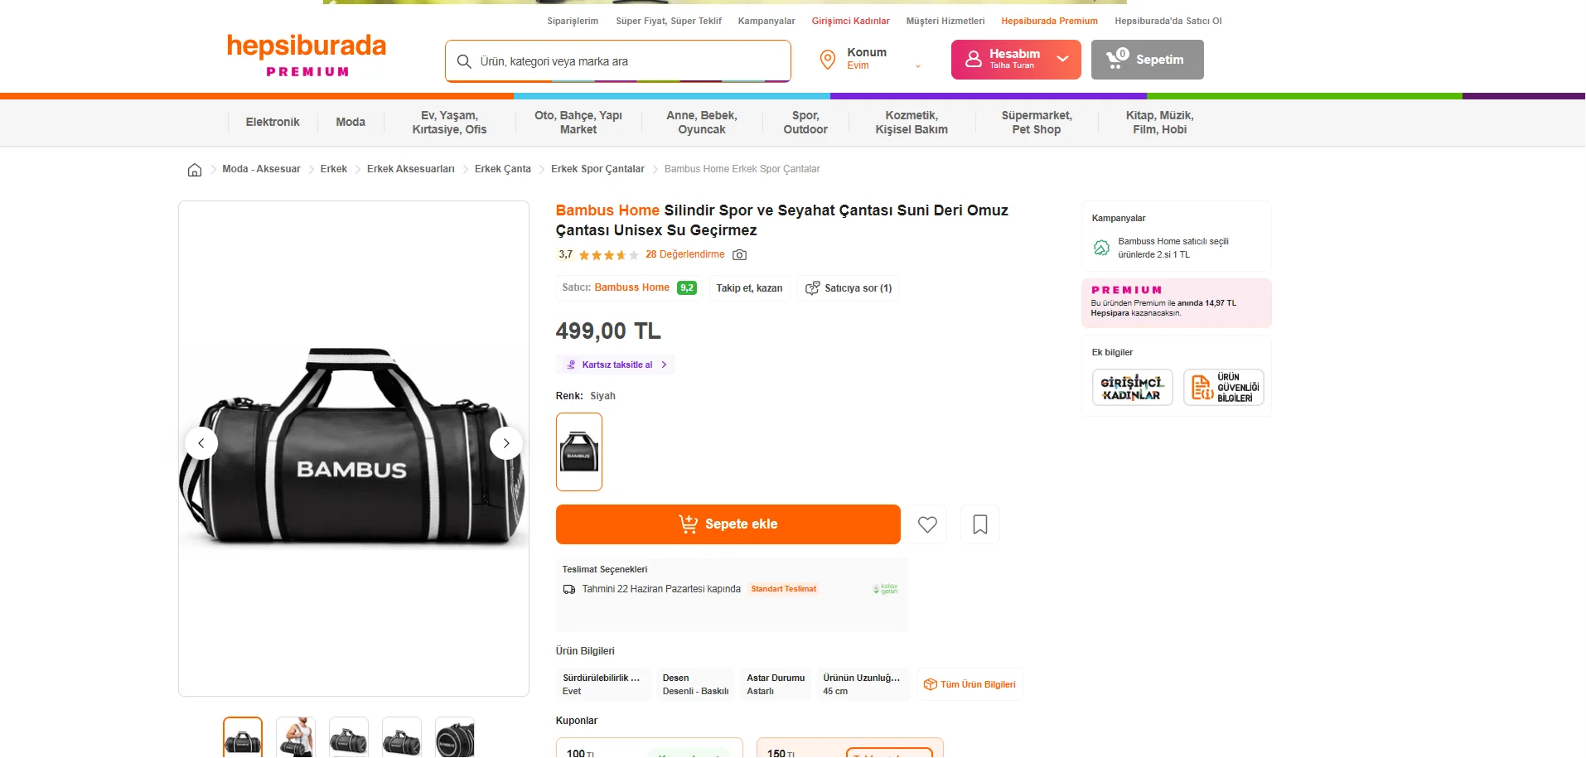The height and width of the screenshot is (758, 1586).
Task: Show previous product image with left arrow
Action: (x=201, y=443)
